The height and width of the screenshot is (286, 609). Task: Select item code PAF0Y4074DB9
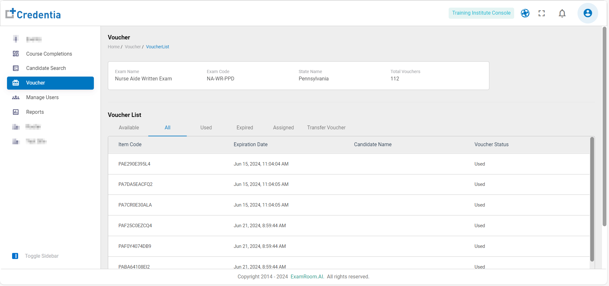click(135, 246)
